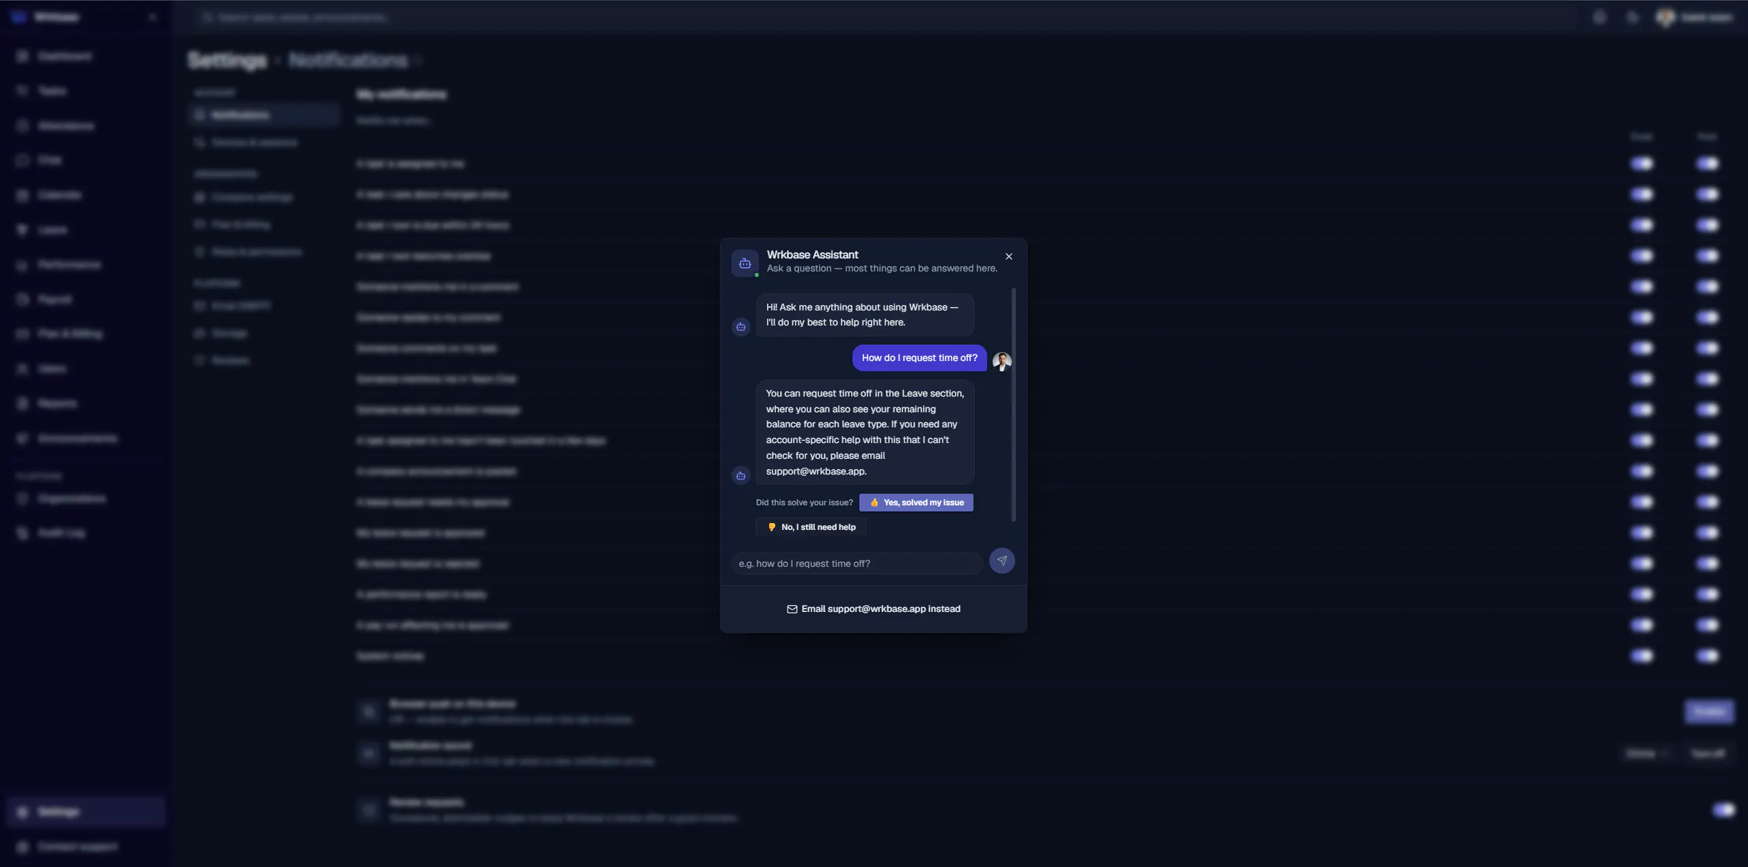Image resolution: width=1748 pixels, height=867 pixels.
Task: Click the answer about requesting time off in Leave
Action: point(865,432)
